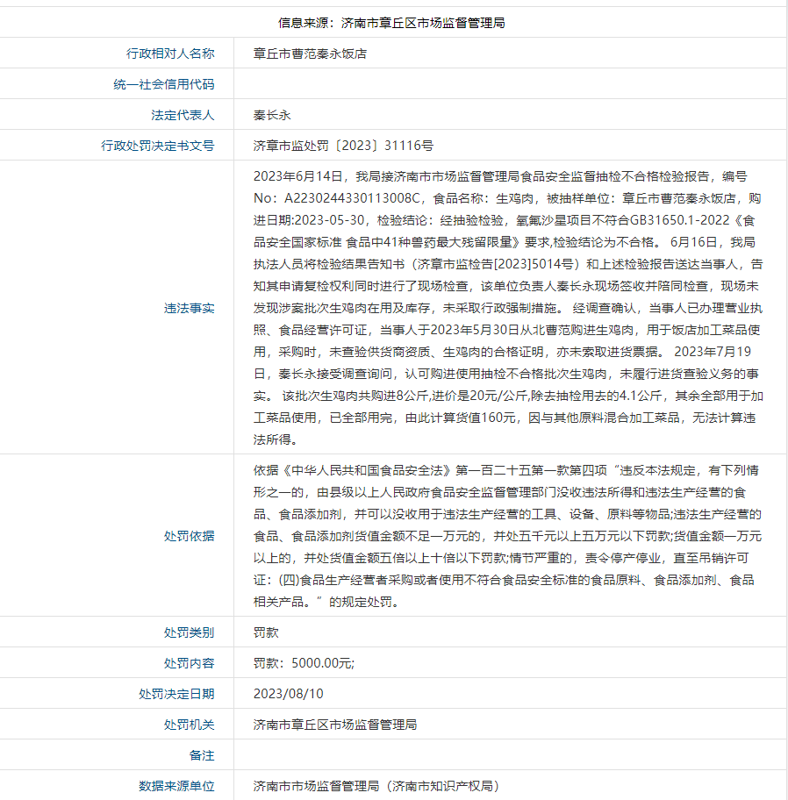788x800 pixels.
Task: Select the value 章丘市曹范秦永饭店
Action: 310,54
